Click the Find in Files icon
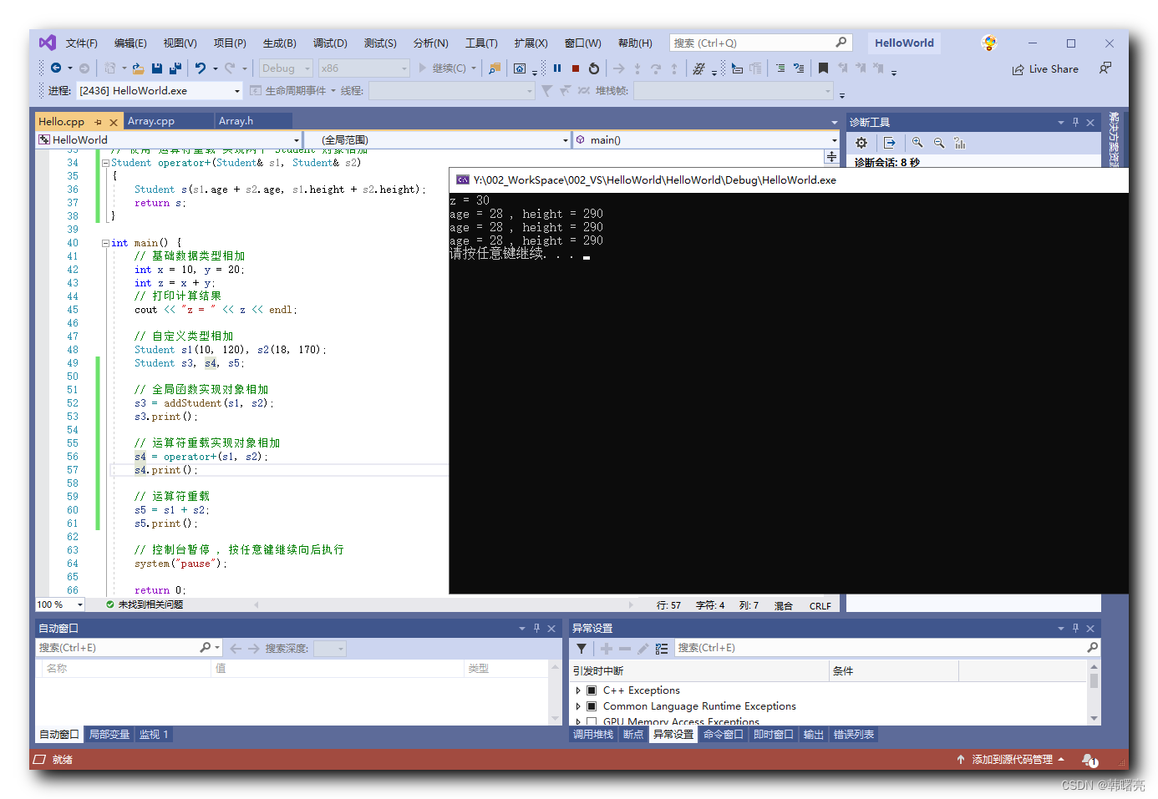1158x799 pixels. pyautogui.click(x=495, y=68)
